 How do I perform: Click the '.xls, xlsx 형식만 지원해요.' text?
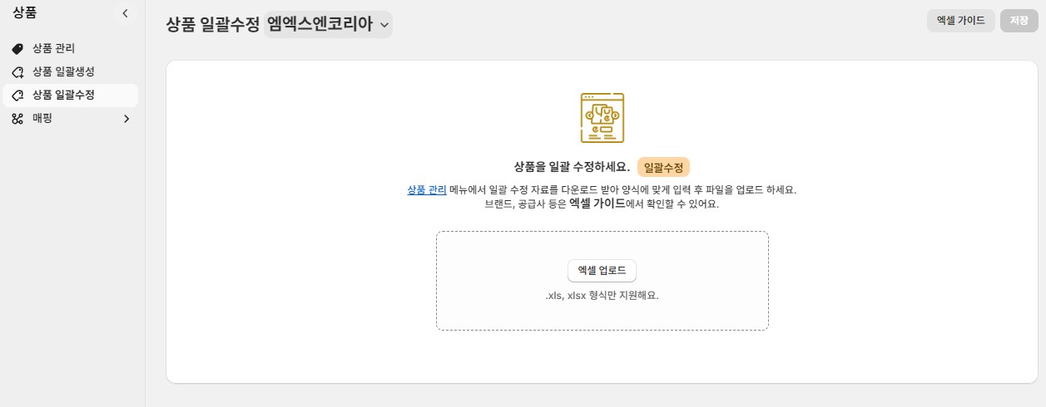[602, 295]
